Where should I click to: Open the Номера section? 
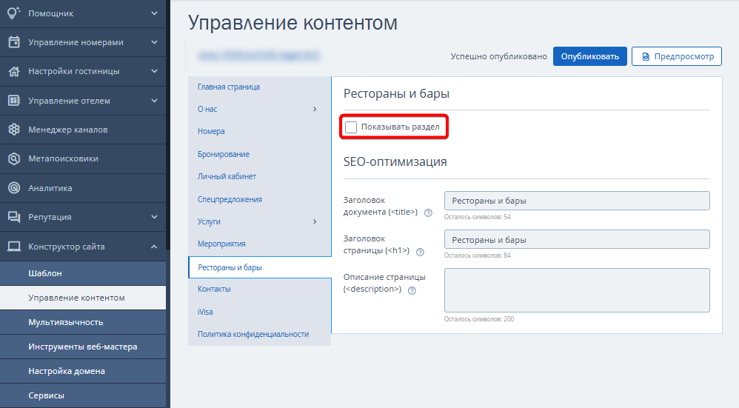[211, 131]
